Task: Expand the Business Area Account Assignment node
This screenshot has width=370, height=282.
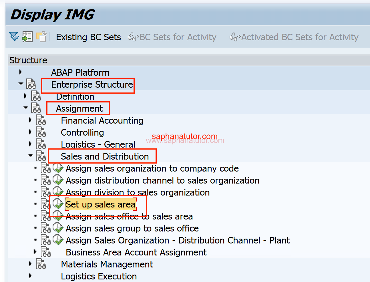Action: pyautogui.click(x=35, y=252)
